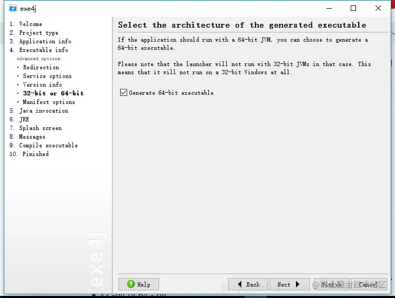The image size is (395, 298).
Task: Click the exe4j title bar app icon
Action: click(13, 9)
